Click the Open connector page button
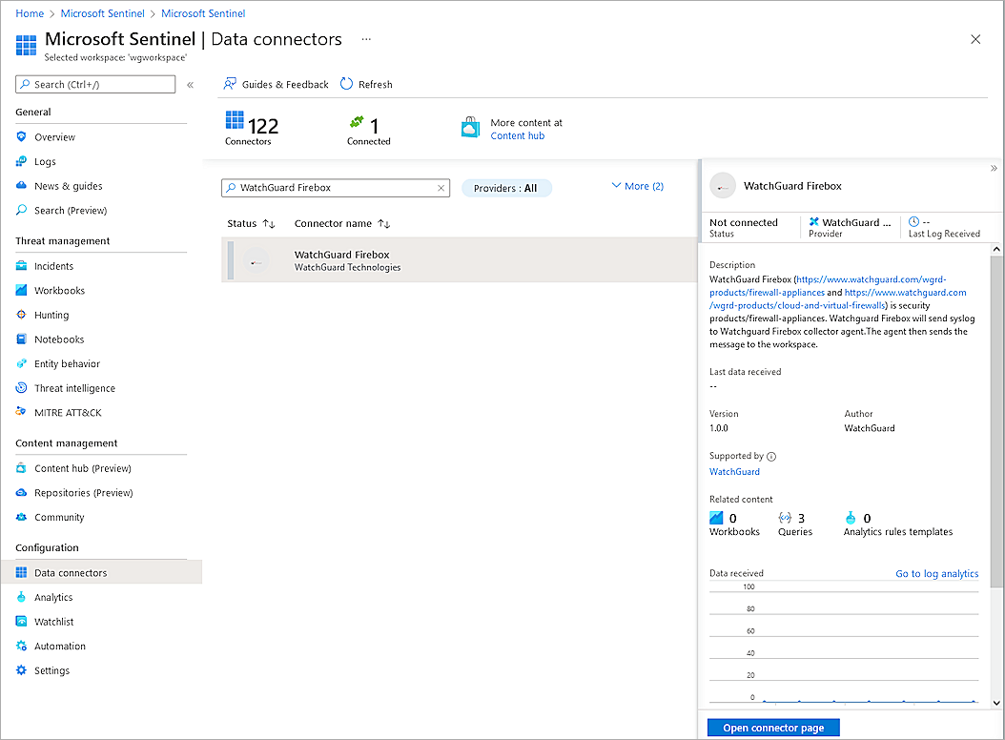 click(772, 727)
